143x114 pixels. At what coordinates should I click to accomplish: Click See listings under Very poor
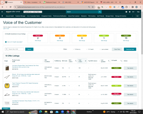[x=38, y=40]
